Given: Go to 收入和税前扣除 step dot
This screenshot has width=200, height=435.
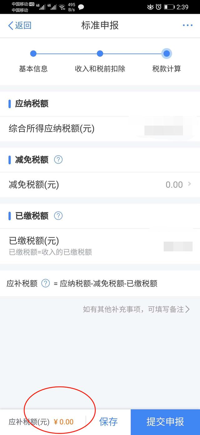Looking at the screenshot, I should click(100, 54).
